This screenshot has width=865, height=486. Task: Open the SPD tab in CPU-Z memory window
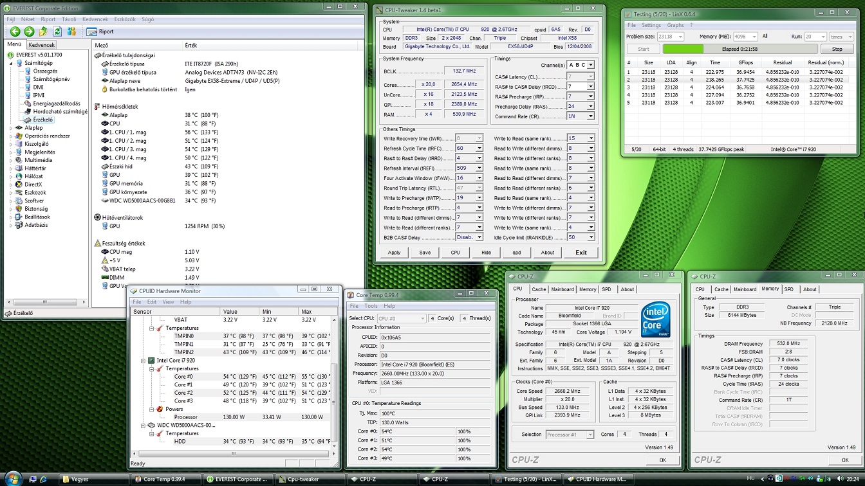click(788, 289)
